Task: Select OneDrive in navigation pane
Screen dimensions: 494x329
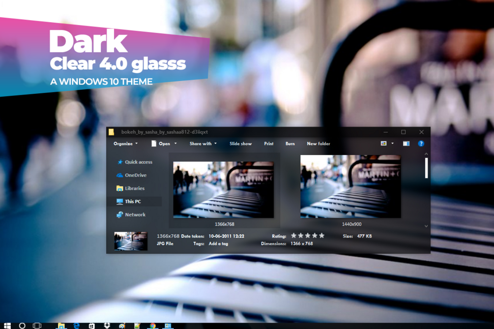Action: coord(135,175)
